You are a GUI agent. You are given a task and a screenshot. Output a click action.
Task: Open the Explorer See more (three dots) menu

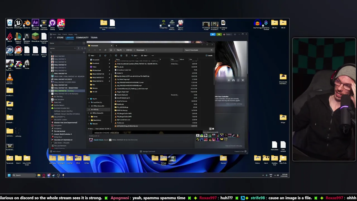(x=153, y=56)
